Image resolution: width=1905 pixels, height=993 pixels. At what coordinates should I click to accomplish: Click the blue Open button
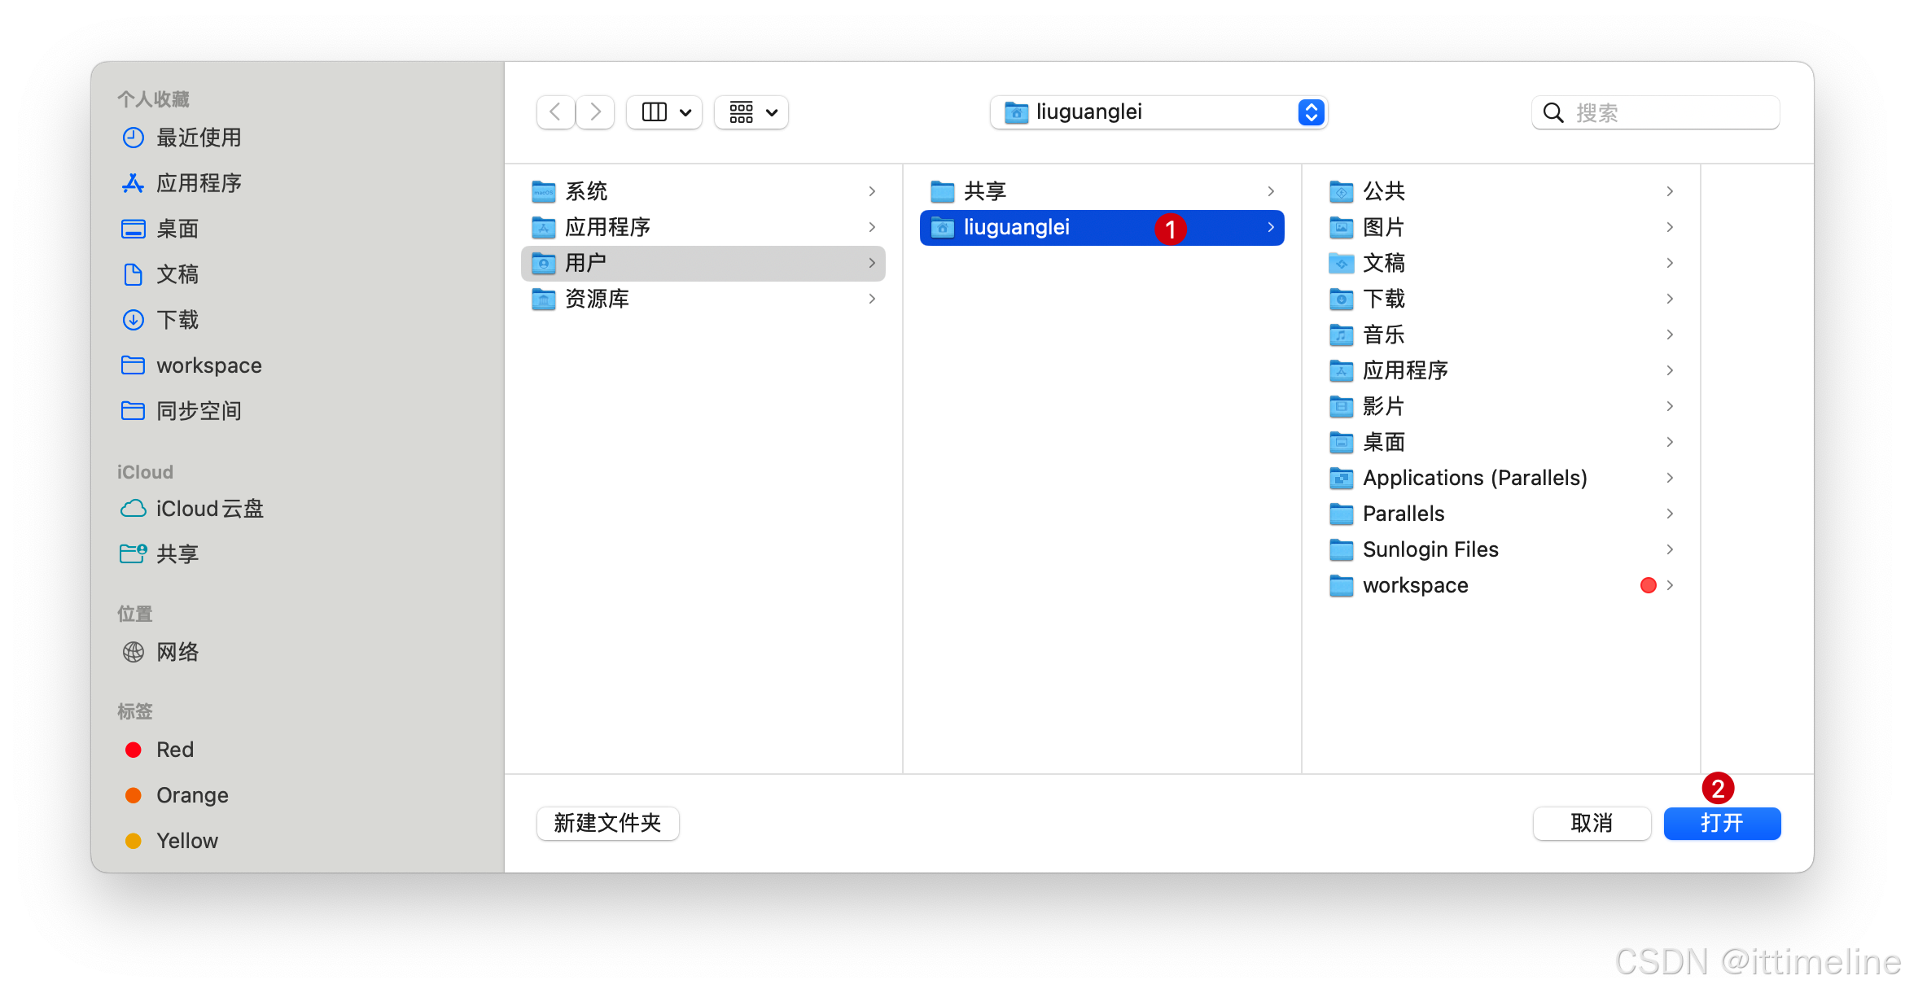coord(1721,823)
